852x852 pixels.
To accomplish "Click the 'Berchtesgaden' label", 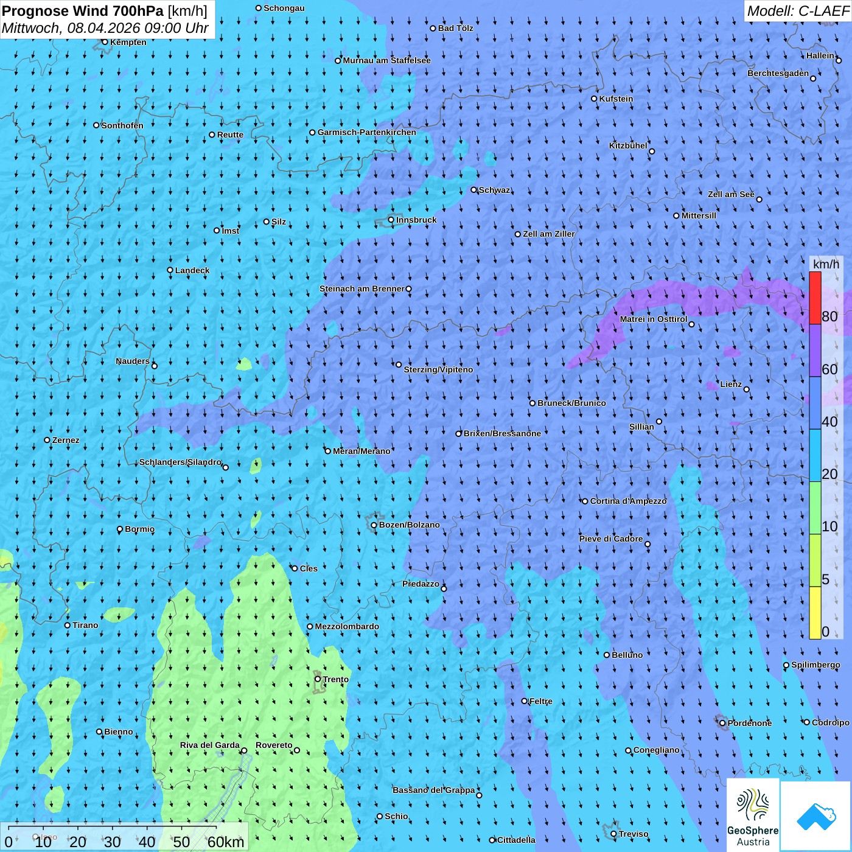I will coord(778,73).
